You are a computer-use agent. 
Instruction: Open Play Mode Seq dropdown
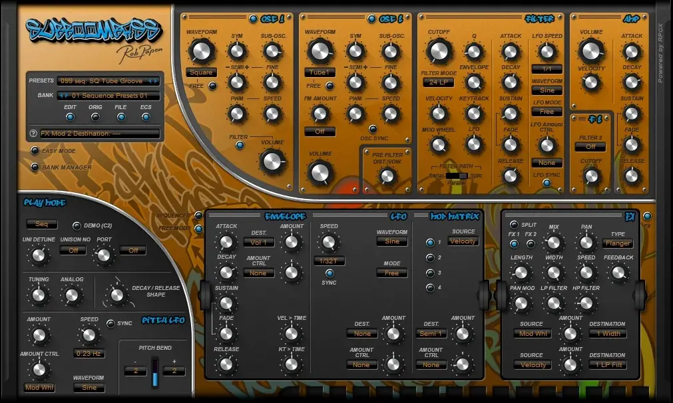(x=42, y=224)
